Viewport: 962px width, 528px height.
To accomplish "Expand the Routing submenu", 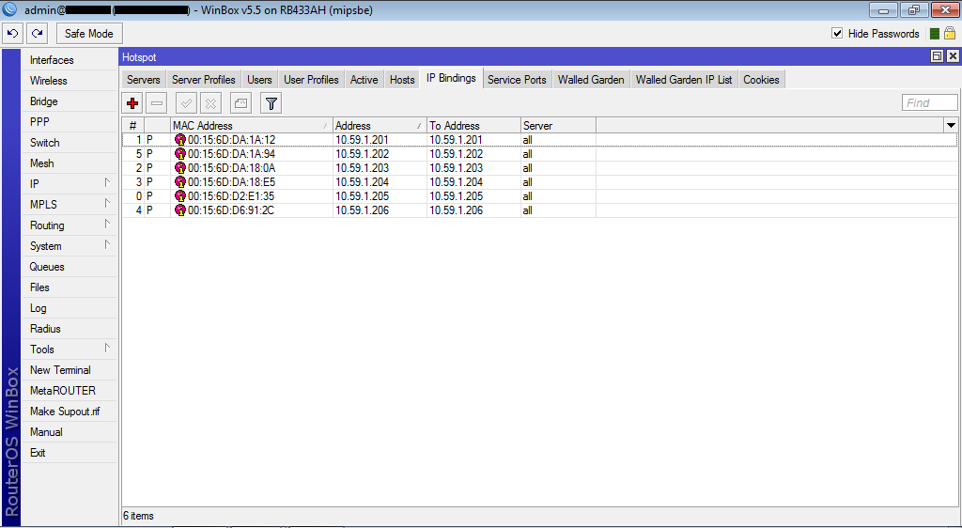I will click(x=70, y=225).
